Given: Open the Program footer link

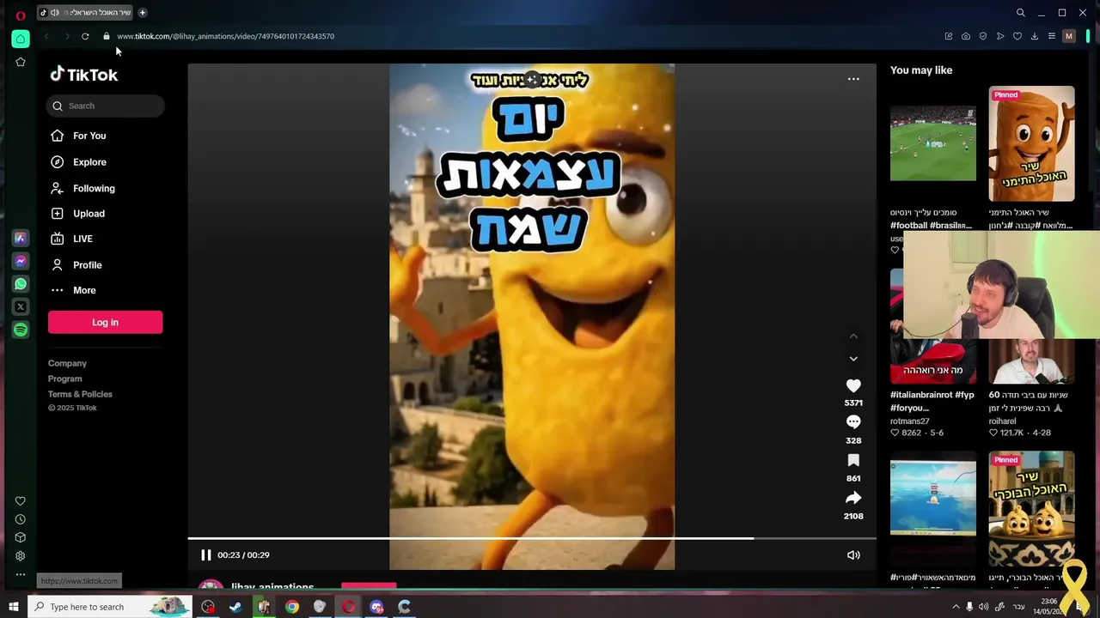Looking at the screenshot, I should click(x=65, y=379).
